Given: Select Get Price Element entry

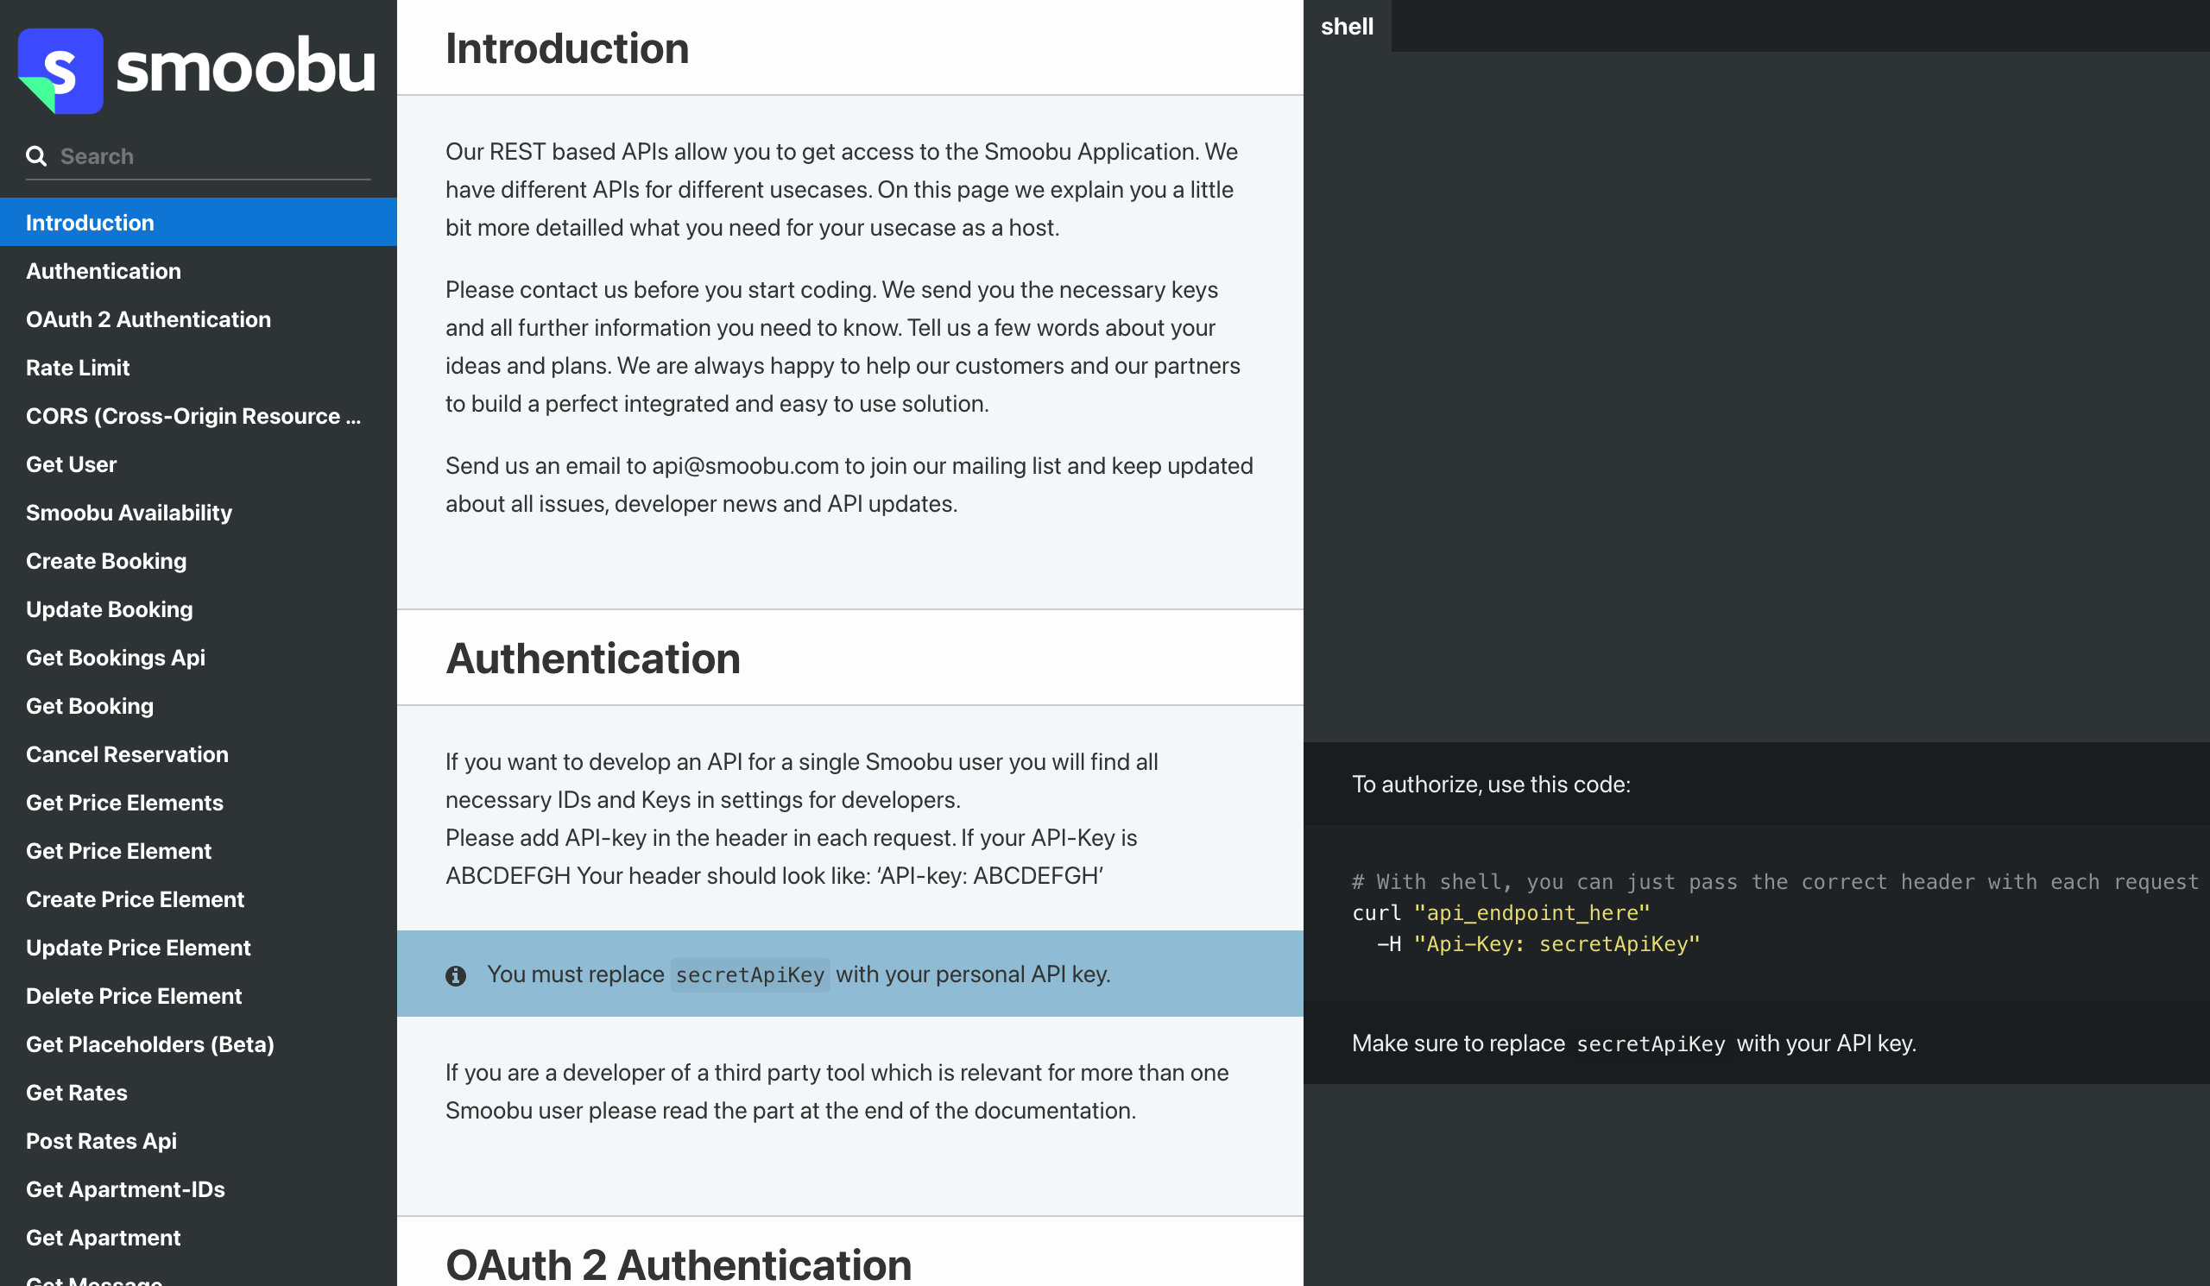Looking at the screenshot, I should pos(199,850).
